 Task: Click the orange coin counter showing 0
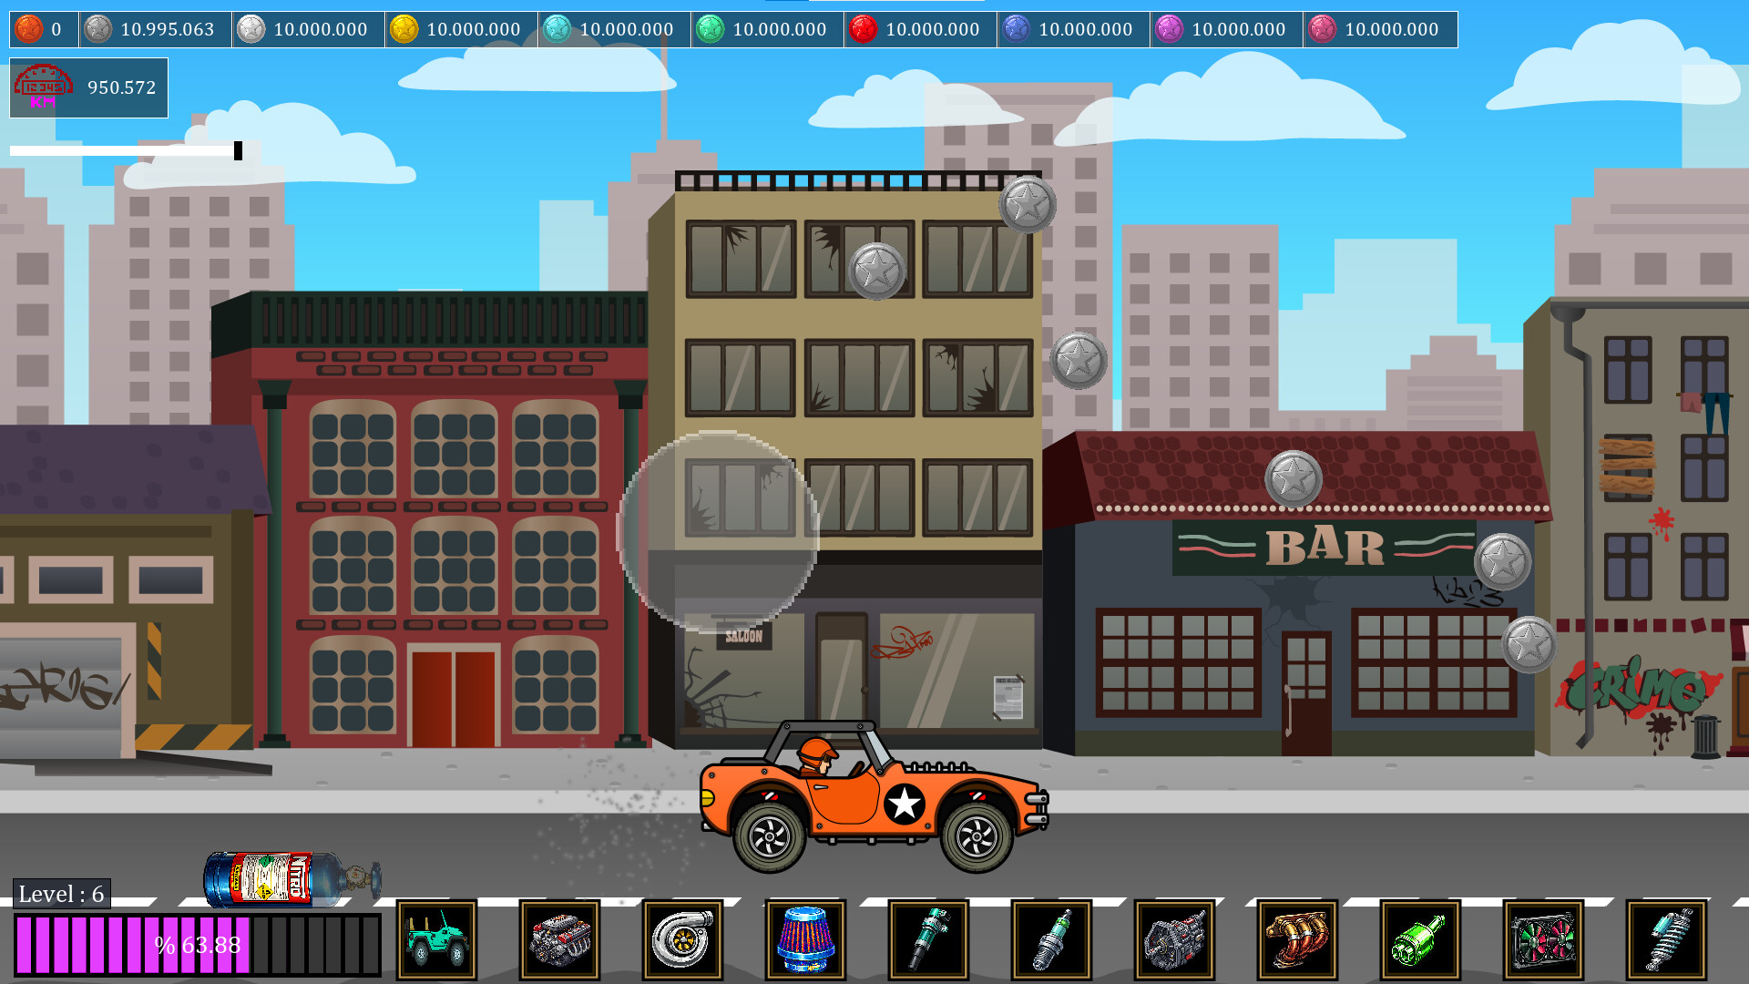[44, 29]
